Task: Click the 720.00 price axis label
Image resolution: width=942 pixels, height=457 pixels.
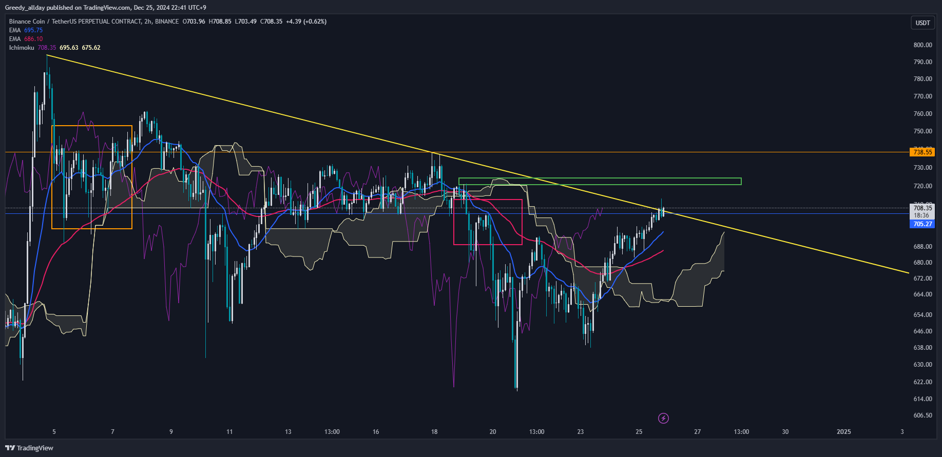Action: tap(922, 186)
